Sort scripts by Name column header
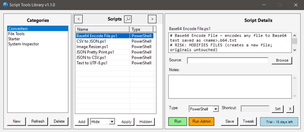 (x=102, y=29)
